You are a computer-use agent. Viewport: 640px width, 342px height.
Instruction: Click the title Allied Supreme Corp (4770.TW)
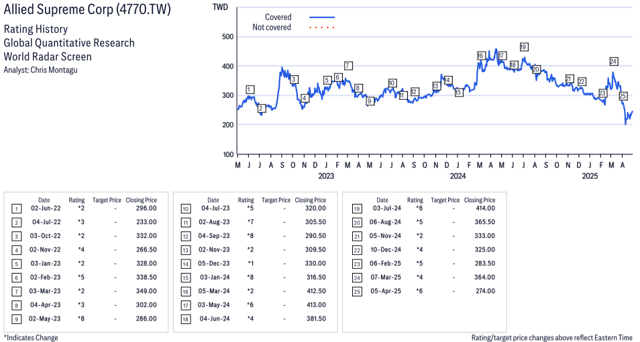click(x=87, y=9)
